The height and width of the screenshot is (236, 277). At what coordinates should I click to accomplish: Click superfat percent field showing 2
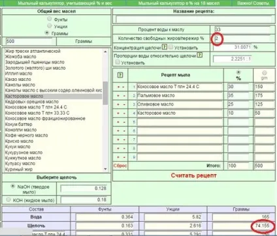pyautogui.click(x=242, y=38)
